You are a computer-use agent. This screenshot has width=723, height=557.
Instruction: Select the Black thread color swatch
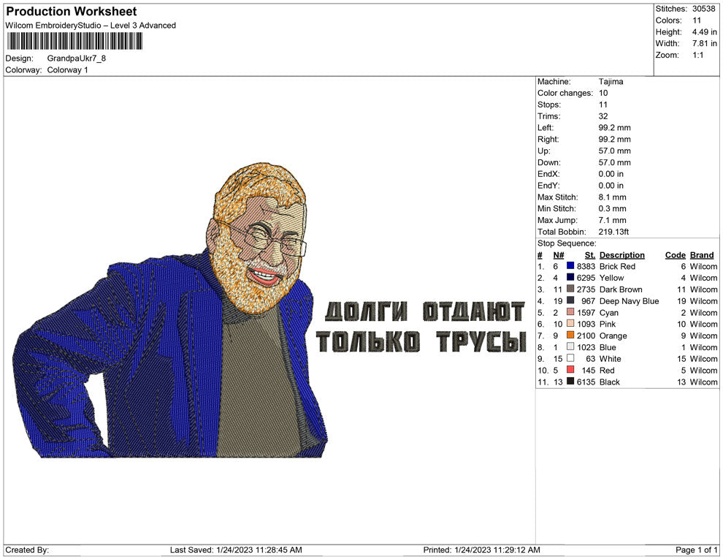click(570, 382)
